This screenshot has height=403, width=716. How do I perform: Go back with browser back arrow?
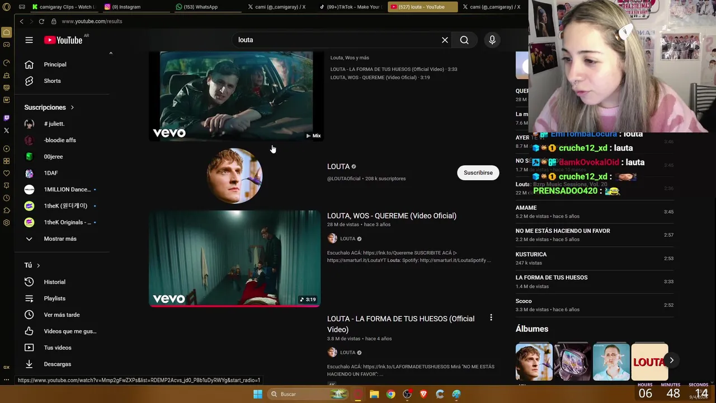21,21
